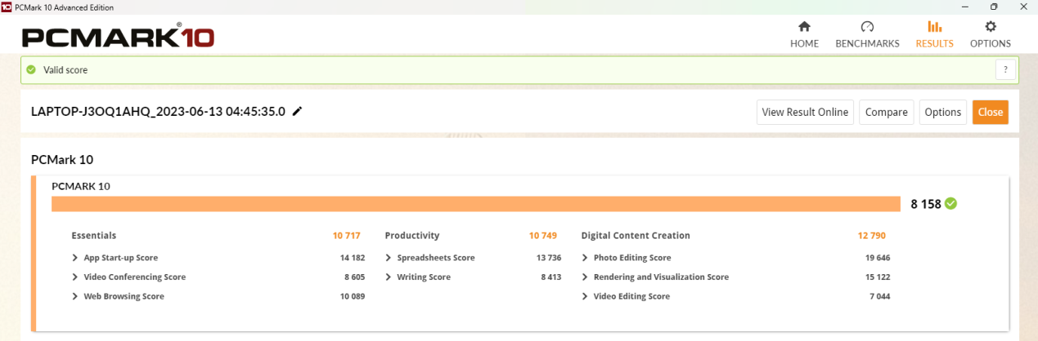Click the PCMark 10 logo
This screenshot has height=341, width=1038.
click(118, 38)
